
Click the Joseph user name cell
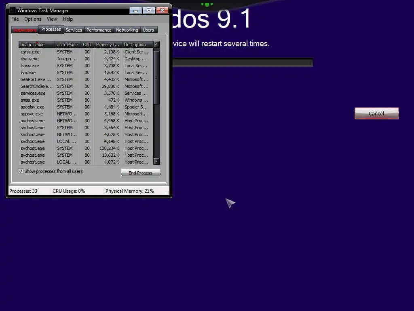(67, 59)
